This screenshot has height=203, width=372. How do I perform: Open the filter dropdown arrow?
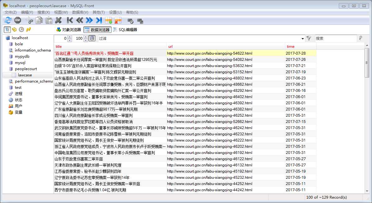coord(303,38)
